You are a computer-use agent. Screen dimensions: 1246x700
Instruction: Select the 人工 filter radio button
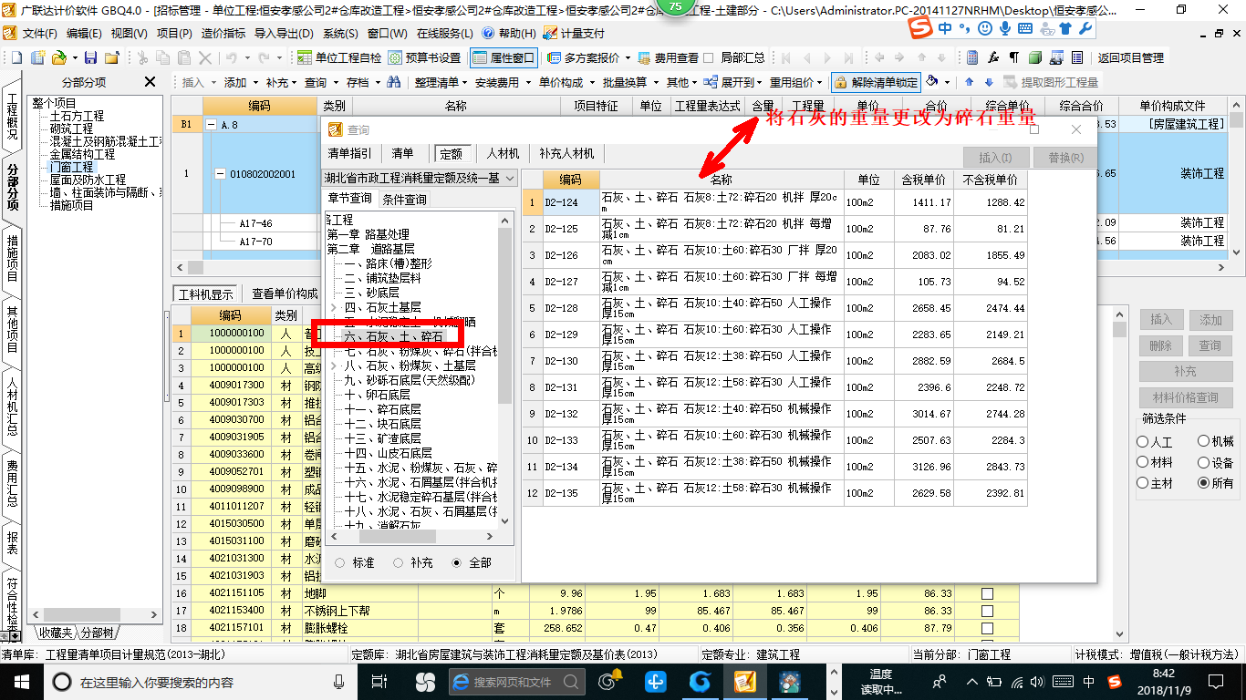1143,441
